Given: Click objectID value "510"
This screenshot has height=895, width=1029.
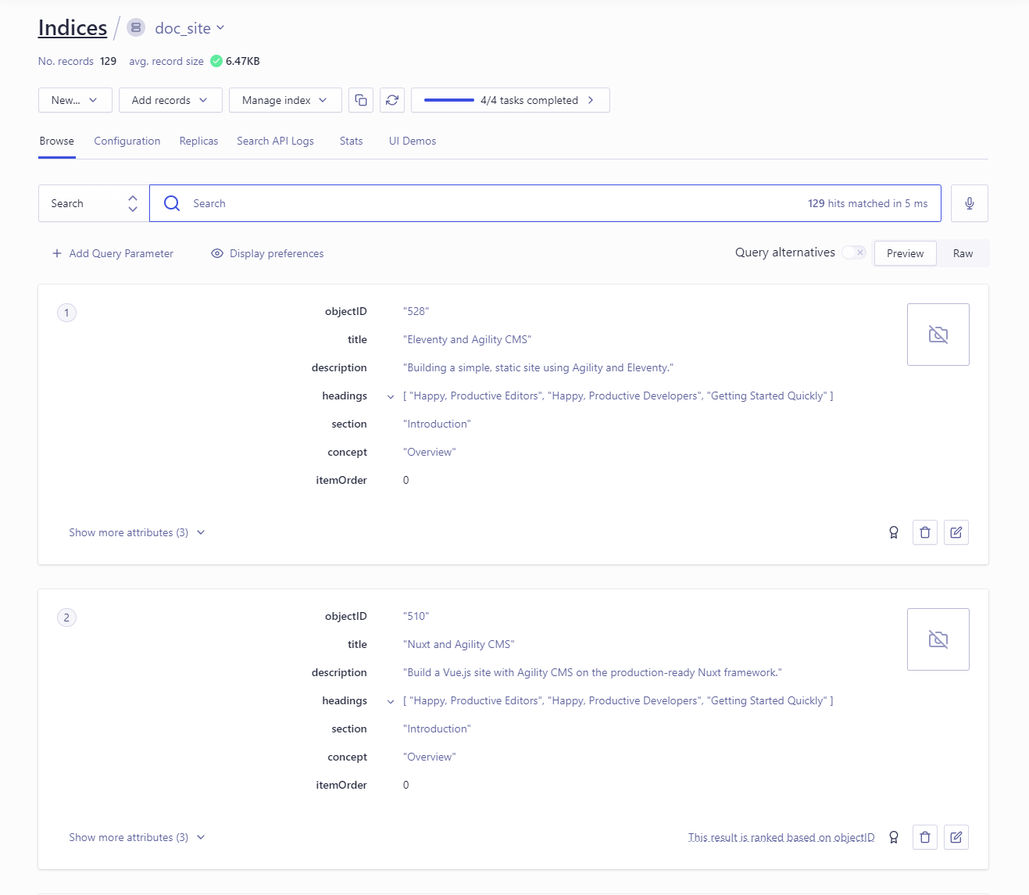Looking at the screenshot, I should pyautogui.click(x=416, y=616).
